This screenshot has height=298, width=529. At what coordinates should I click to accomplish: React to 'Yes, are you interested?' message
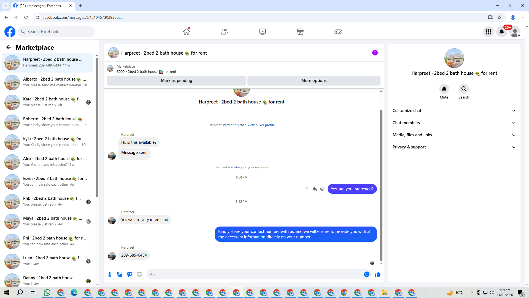[322, 189]
